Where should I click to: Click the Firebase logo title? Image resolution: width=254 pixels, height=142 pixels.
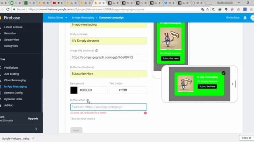[12, 18]
